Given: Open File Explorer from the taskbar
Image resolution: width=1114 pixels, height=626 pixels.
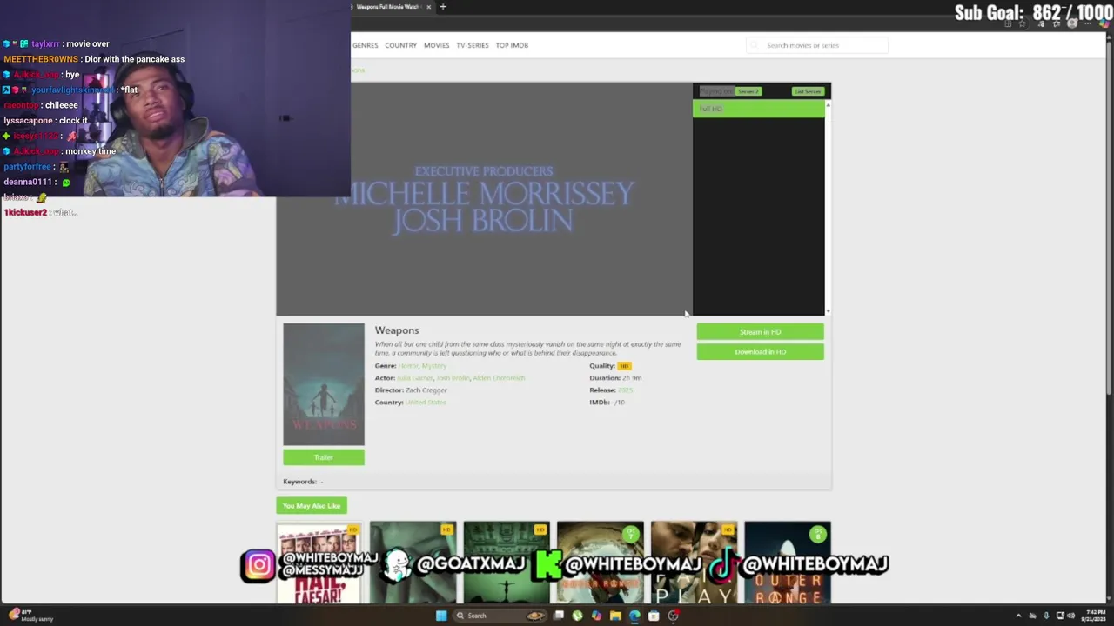Looking at the screenshot, I should pyautogui.click(x=615, y=616).
